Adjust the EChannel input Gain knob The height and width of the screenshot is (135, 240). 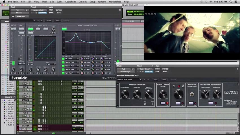tap(14, 70)
